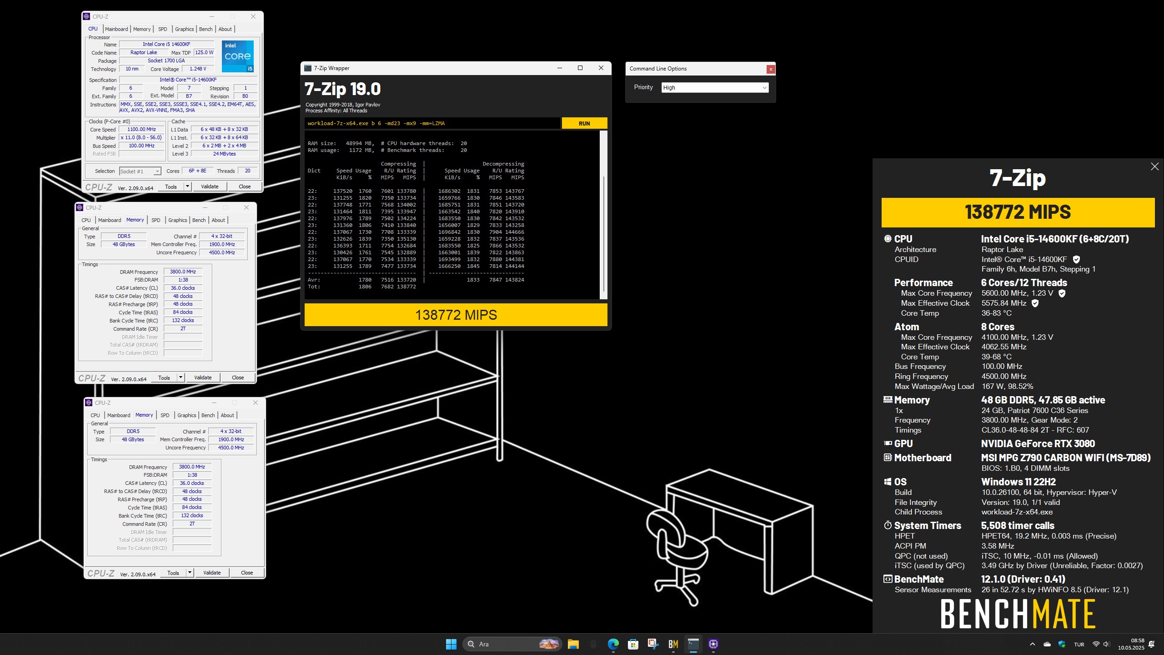The height and width of the screenshot is (655, 1164).
Task: Click Validate in bottom CPU-Z window
Action: coord(212,573)
